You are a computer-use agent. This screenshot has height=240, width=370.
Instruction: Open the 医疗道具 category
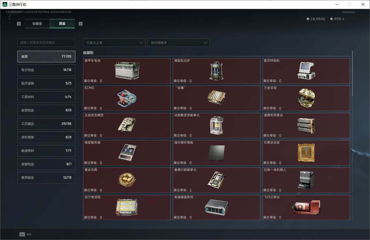46,83
